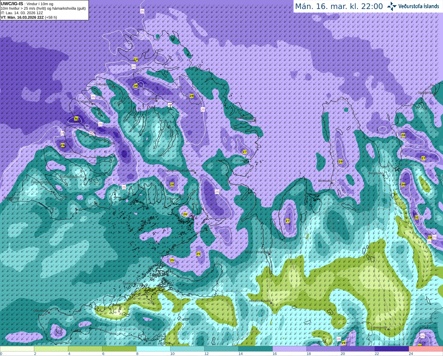443x356 pixels.
Task: Click the yellow 28 marker below Siglufjörður
Action: point(403,135)
